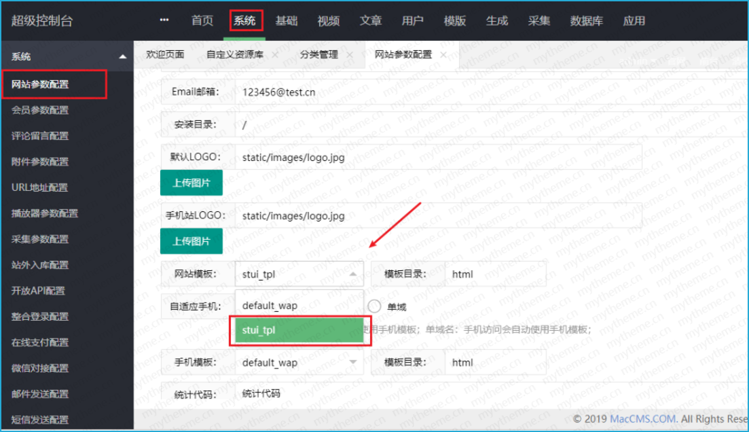749x432 pixels.
Task: Select 采集参数配置 in the sidebar
Action: 40,239
